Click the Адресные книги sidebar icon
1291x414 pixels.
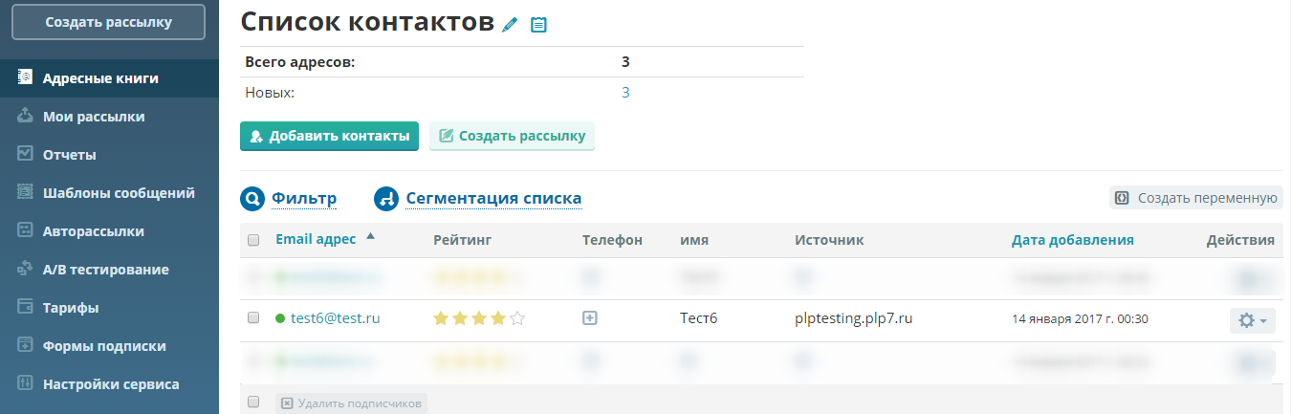pos(26,77)
